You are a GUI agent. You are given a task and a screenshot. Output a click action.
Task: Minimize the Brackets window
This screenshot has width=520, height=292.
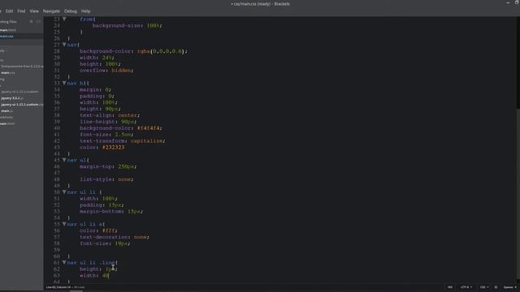point(508,3)
